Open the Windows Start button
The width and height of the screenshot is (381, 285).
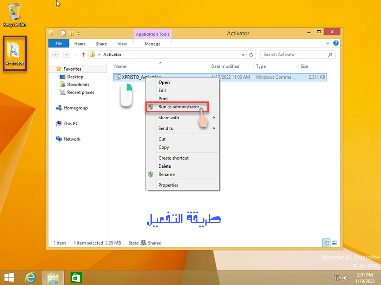click(9, 278)
